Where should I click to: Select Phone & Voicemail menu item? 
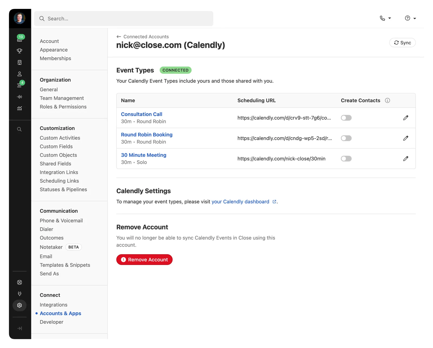coord(61,221)
